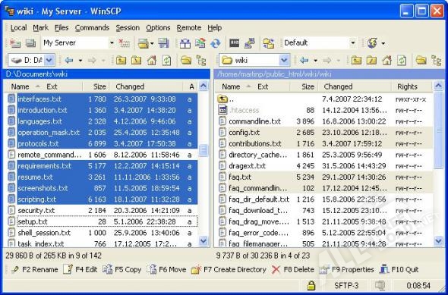
Task: Click remote parent directory toolbar icon
Action: [356, 60]
